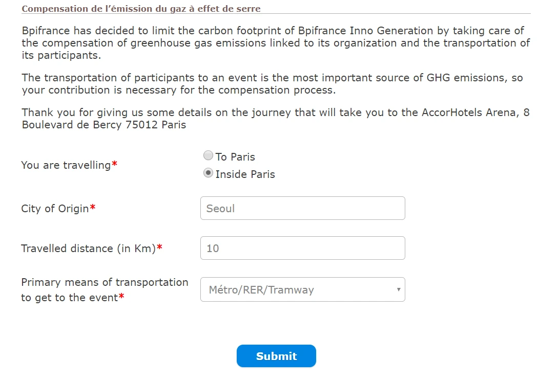Click the "Compensation de l'émission du gaz" heading

141,9
